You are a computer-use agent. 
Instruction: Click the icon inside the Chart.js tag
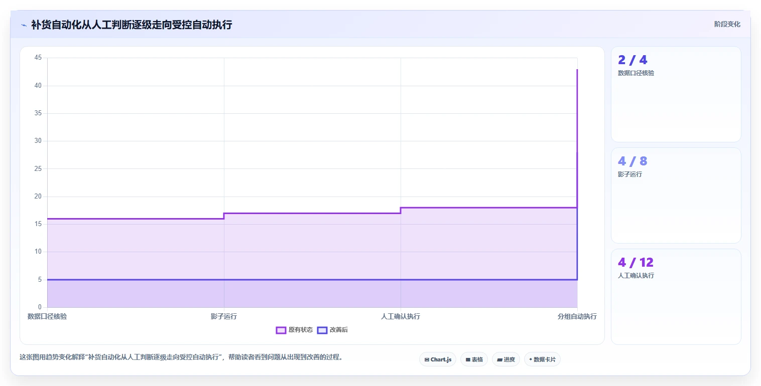point(427,359)
